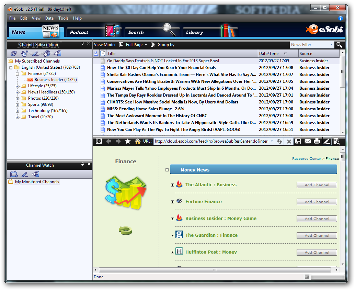Click the export to device icon in Channel Subscription
The width and height of the screenshot is (355, 290).
click(x=57, y=54)
